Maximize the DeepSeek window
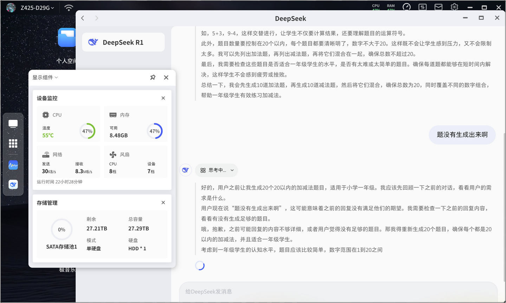The height and width of the screenshot is (303, 506). [481, 18]
